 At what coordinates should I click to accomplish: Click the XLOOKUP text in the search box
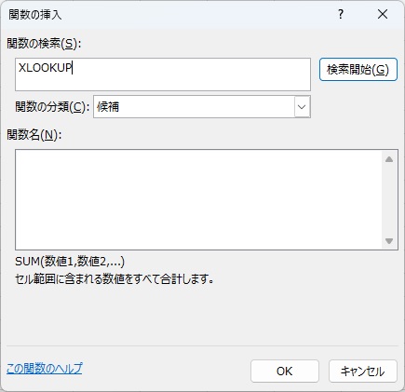click(x=45, y=68)
